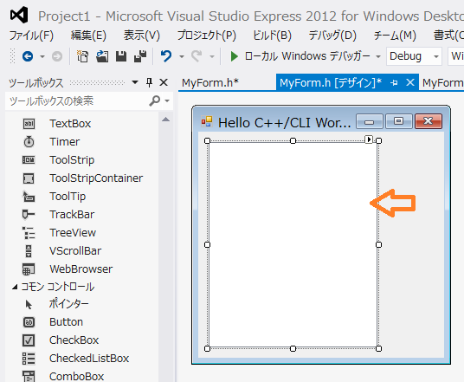Open the control's smart tag arrow glyph
The height and width of the screenshot is (382, 464).
pos(369,139)
